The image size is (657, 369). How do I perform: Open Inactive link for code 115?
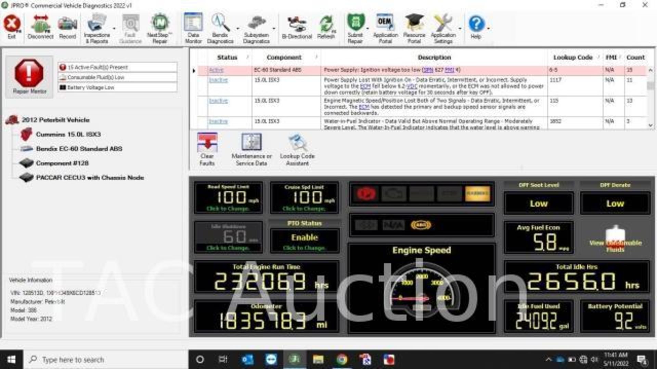(218, 100)
